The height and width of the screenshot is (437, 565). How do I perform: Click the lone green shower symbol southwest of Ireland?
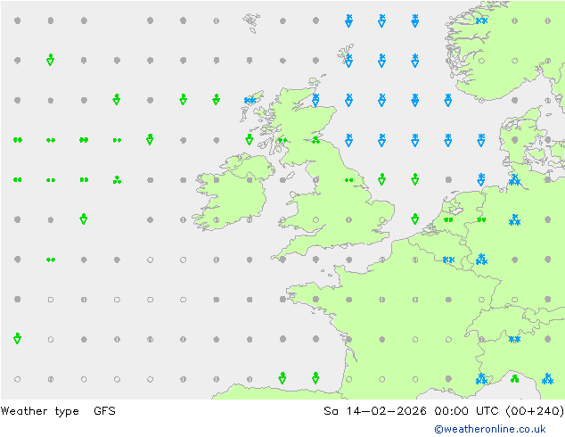click(83, 218)
